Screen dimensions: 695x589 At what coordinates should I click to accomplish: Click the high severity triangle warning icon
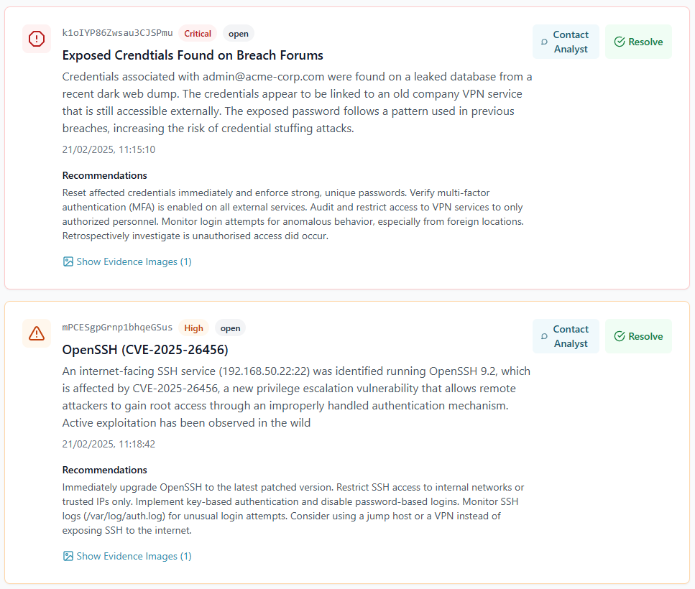point(37,333)
